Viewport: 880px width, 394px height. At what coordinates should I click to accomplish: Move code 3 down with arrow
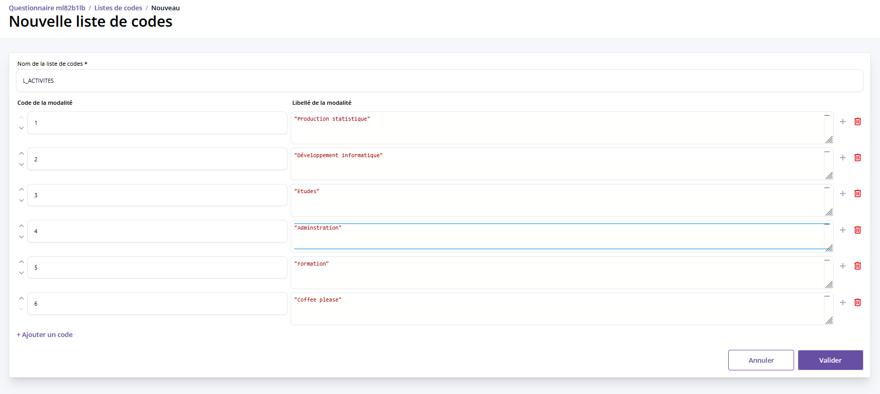click(x=21, y=201)
